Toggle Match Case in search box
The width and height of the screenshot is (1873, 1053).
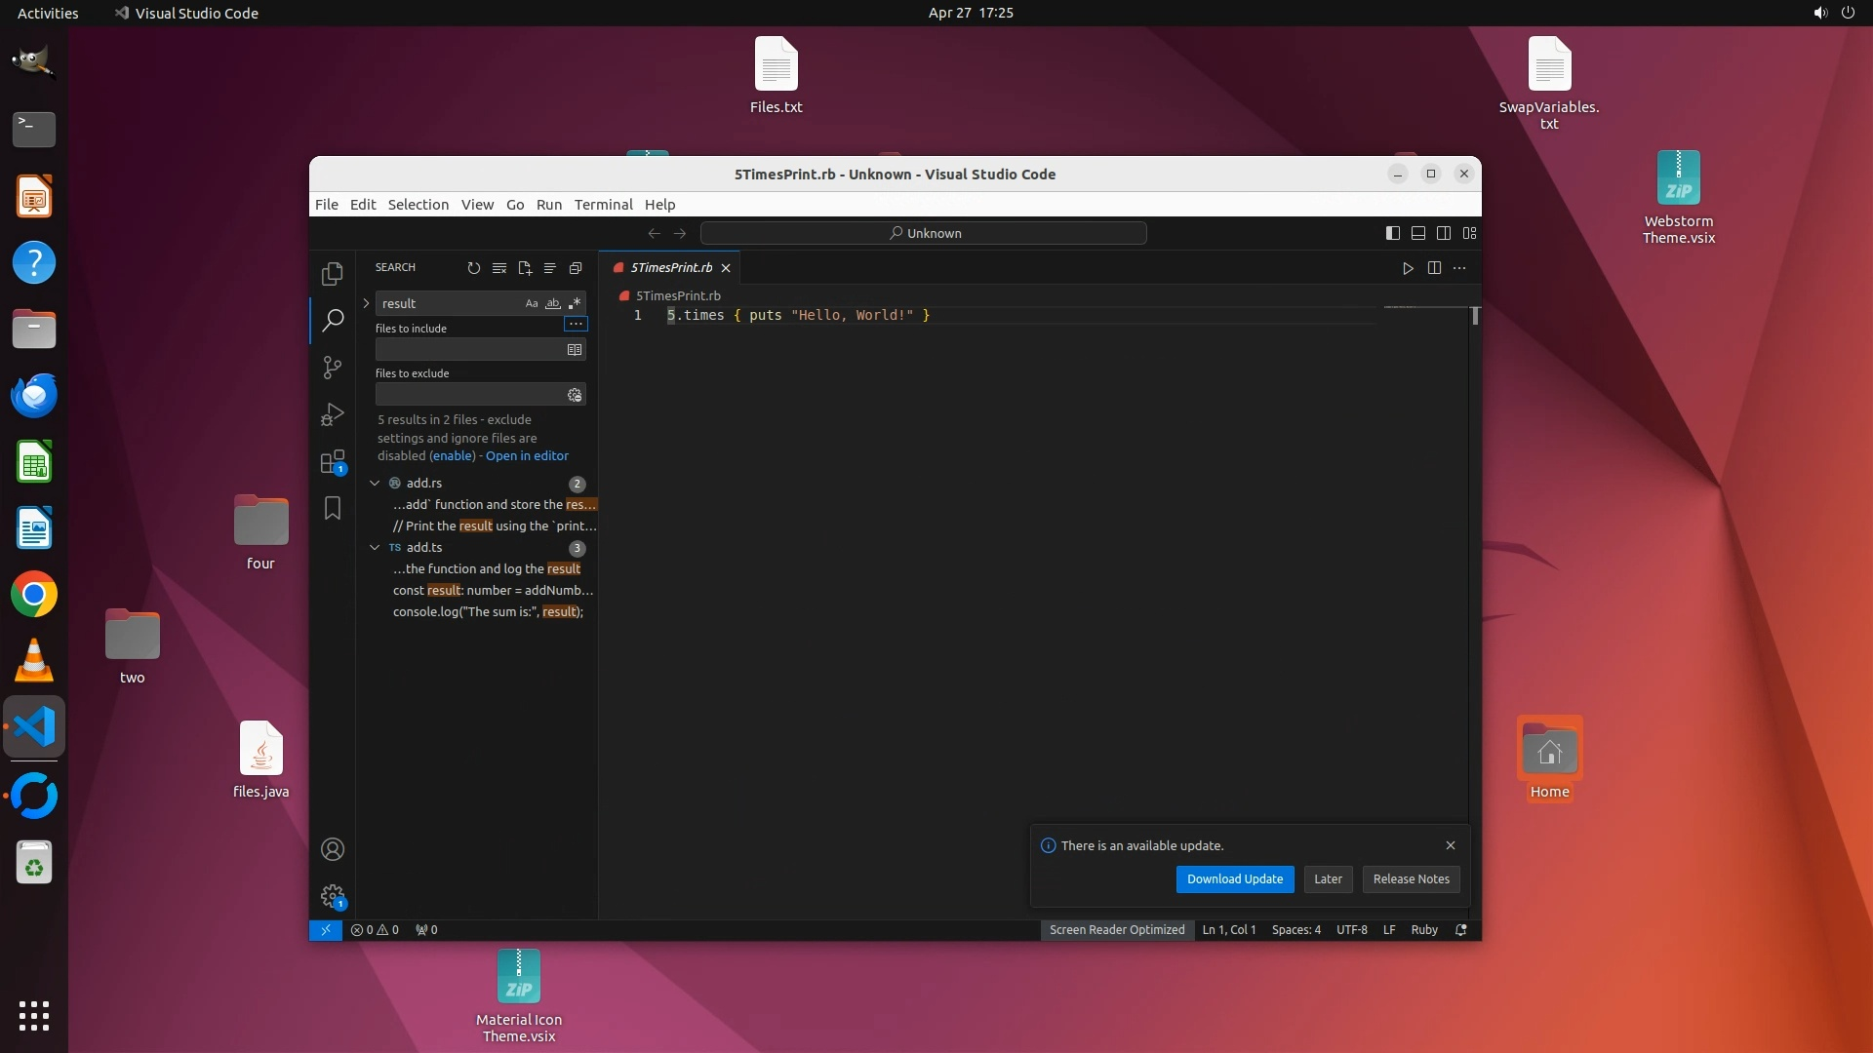(532, 303)
